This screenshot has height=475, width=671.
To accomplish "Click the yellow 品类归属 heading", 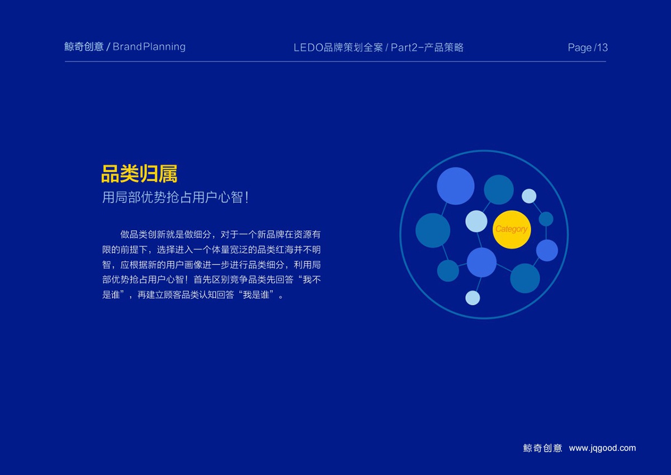I will pos(139,174).
